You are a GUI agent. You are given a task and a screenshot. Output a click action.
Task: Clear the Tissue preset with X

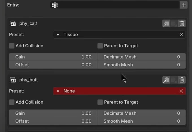[x=181, y=35]
